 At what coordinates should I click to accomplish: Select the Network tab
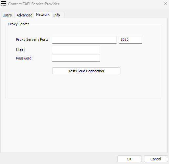point(43,14)
